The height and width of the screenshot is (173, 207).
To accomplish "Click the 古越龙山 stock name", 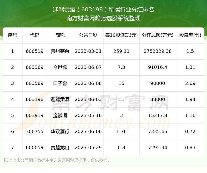I will coord(60,148).
